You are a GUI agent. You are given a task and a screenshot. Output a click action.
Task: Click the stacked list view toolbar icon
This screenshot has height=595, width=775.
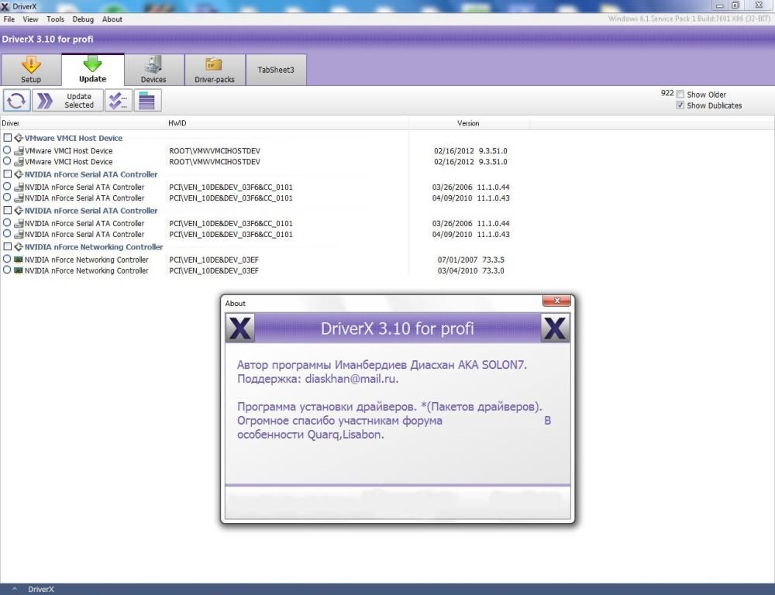pos(144,101)
